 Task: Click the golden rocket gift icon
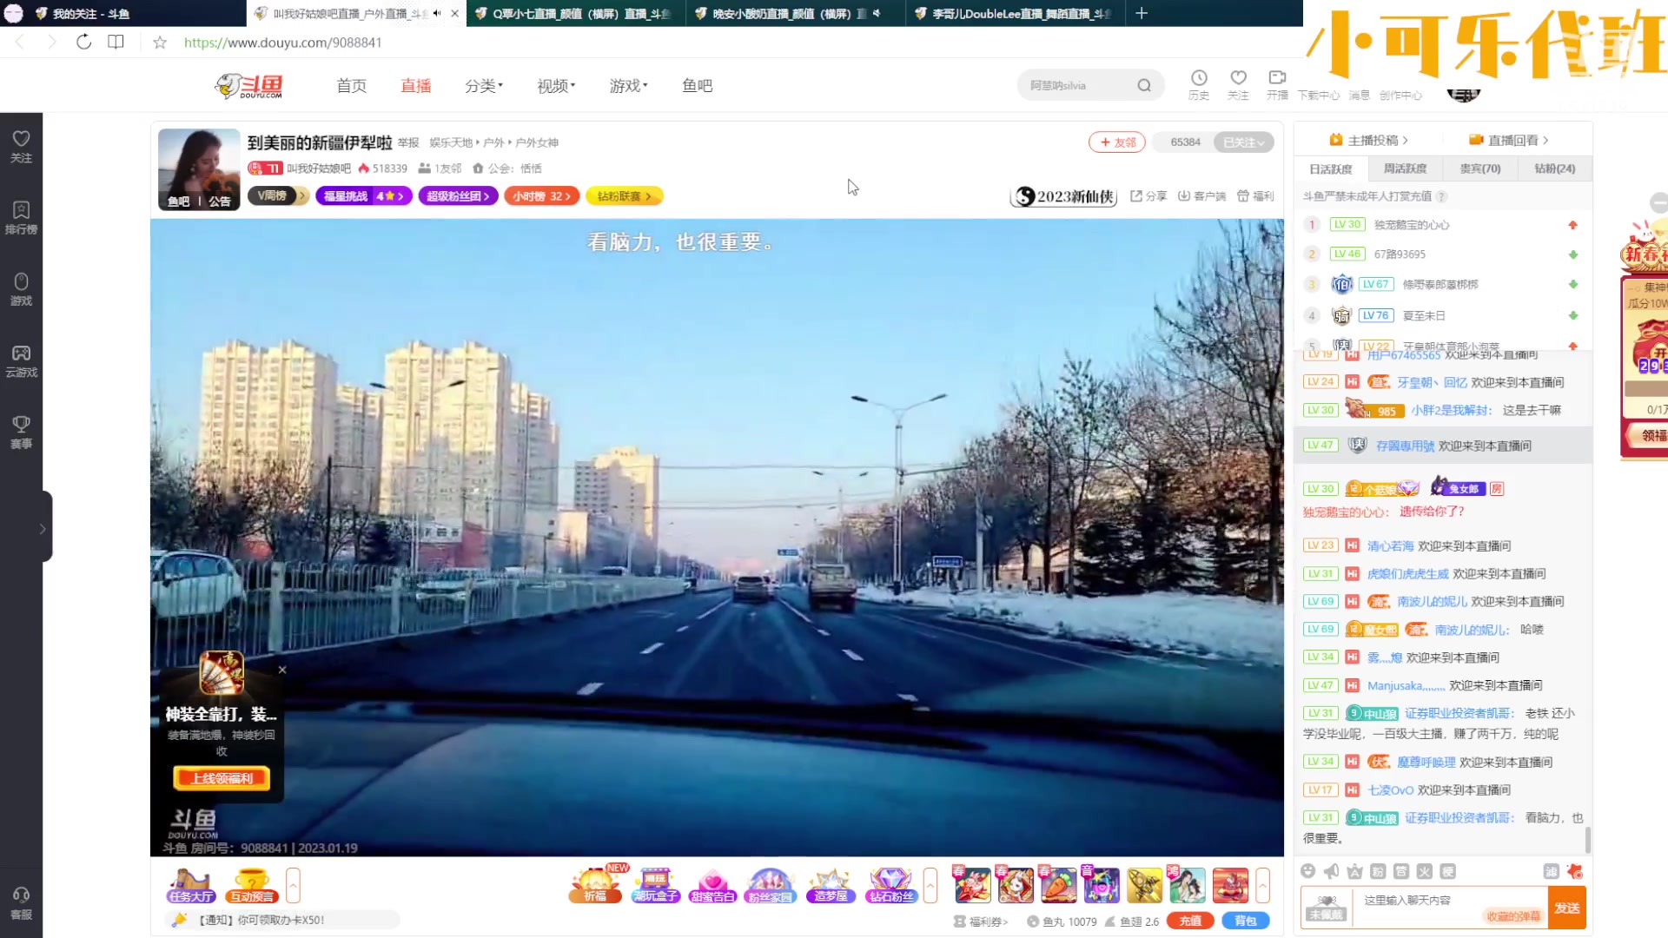(x=1145, y=886)
